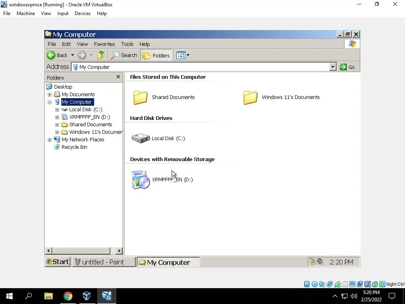Image resolution: width=405 pixels, height=304 pixels.
Task: Expand the Address bar dropdown
Action: click(333, 67)
